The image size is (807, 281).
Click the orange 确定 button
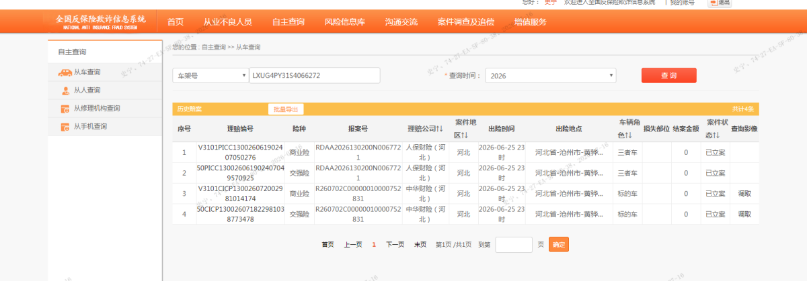[559, 245]
